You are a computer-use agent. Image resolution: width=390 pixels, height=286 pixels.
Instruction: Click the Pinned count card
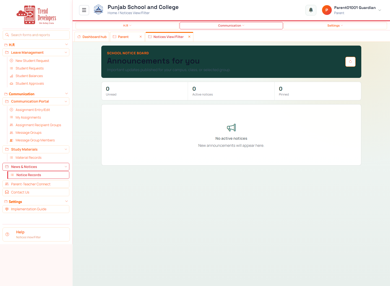(x=318, y=91)
